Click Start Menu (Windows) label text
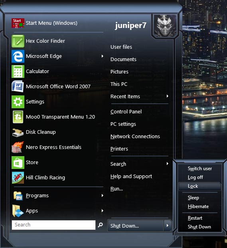227x248 pixels. [51, 23]
